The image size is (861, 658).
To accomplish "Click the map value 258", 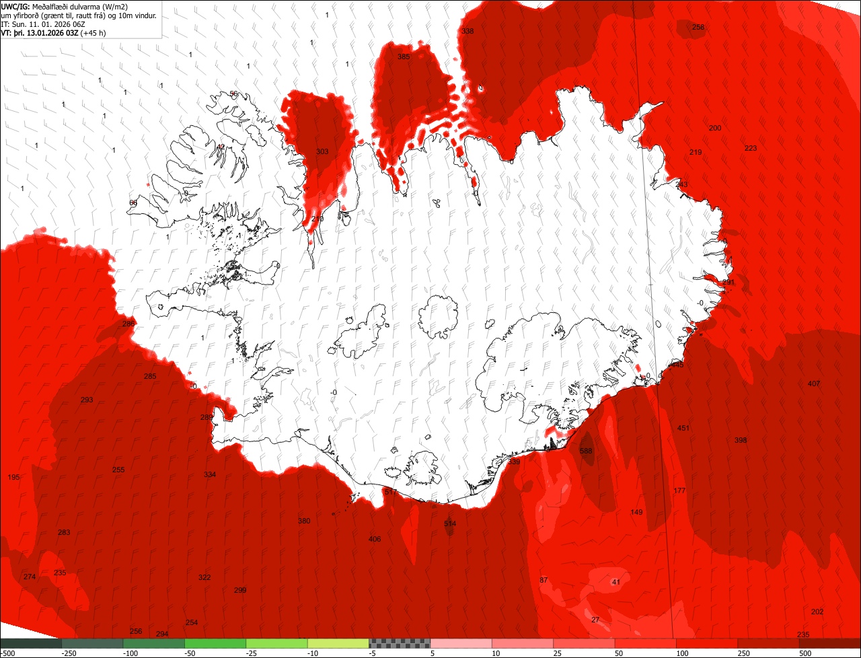I will pos(698,27).
